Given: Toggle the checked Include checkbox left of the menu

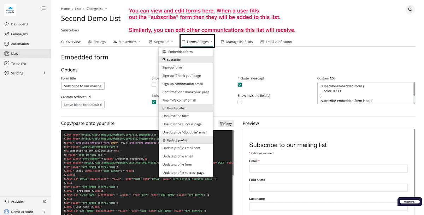Looking at the screenshot, I should pos(154,102).
